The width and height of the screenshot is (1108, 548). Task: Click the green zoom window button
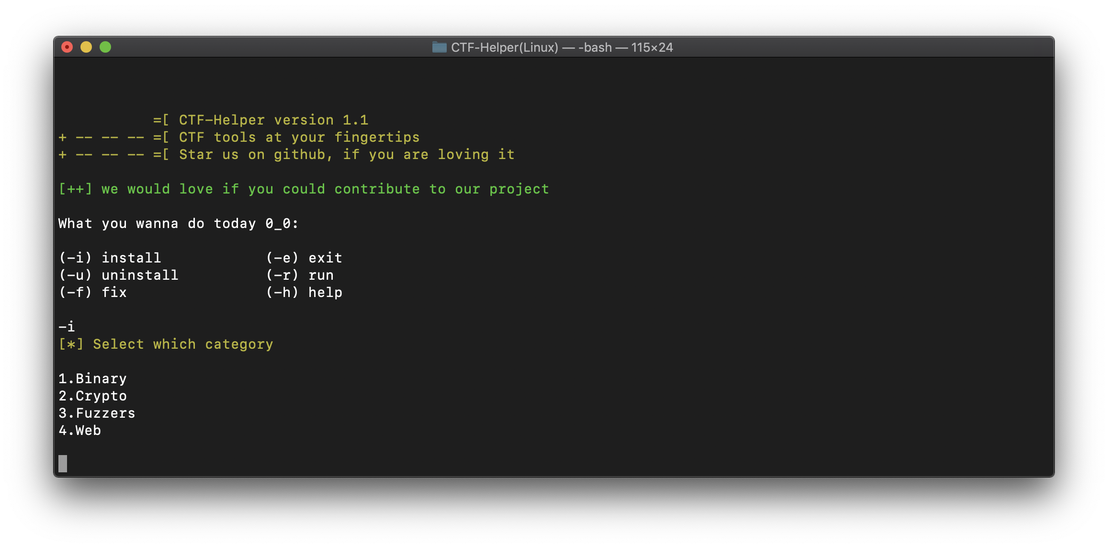105,47
